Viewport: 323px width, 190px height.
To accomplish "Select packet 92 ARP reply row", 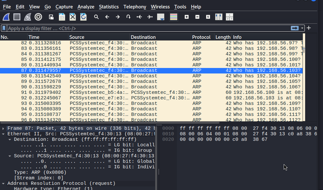I will coord(151,98).
